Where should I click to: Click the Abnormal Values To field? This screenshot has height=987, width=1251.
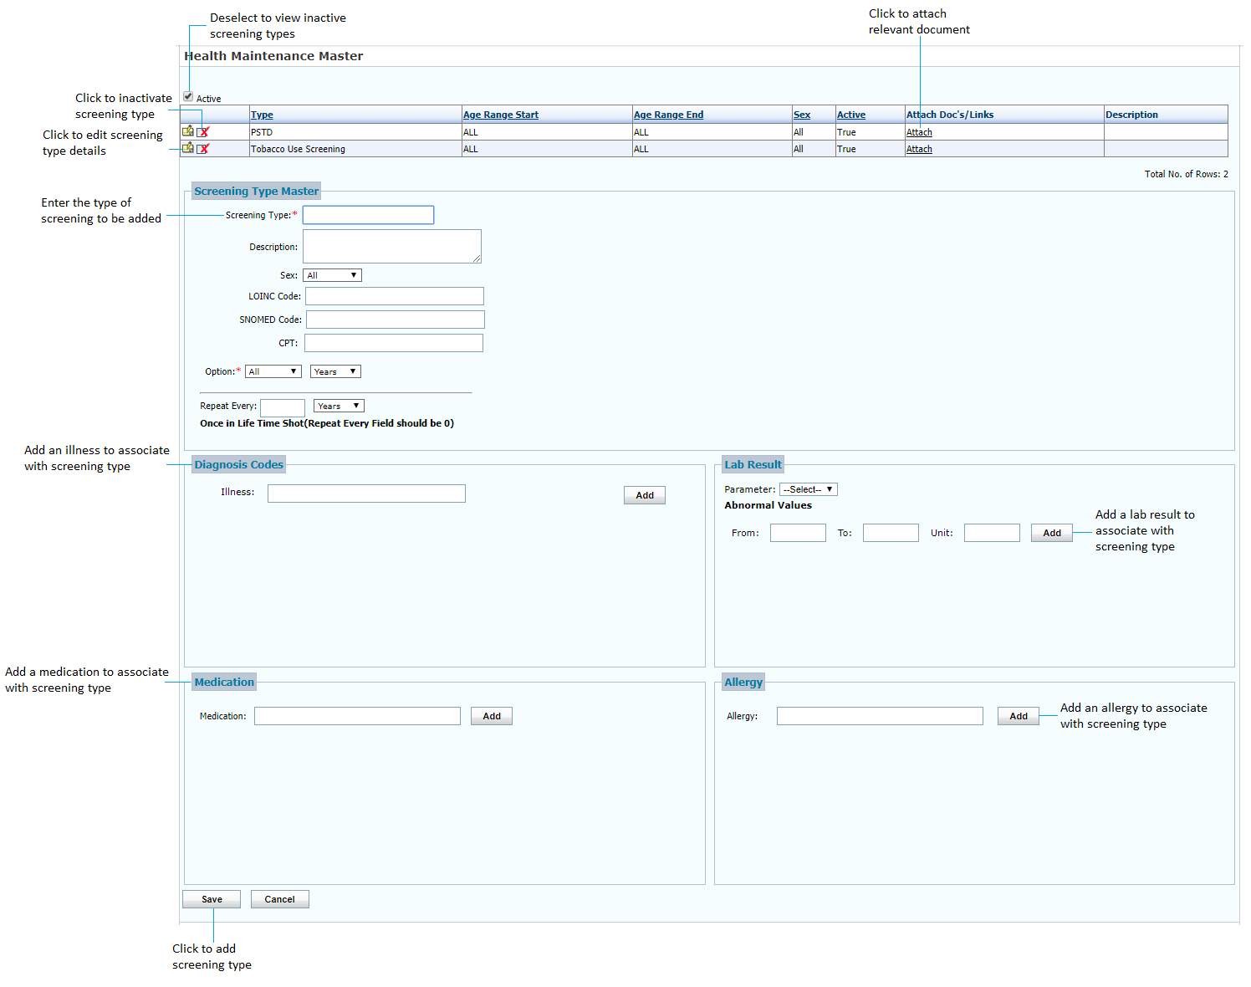(x=891, y=533)
